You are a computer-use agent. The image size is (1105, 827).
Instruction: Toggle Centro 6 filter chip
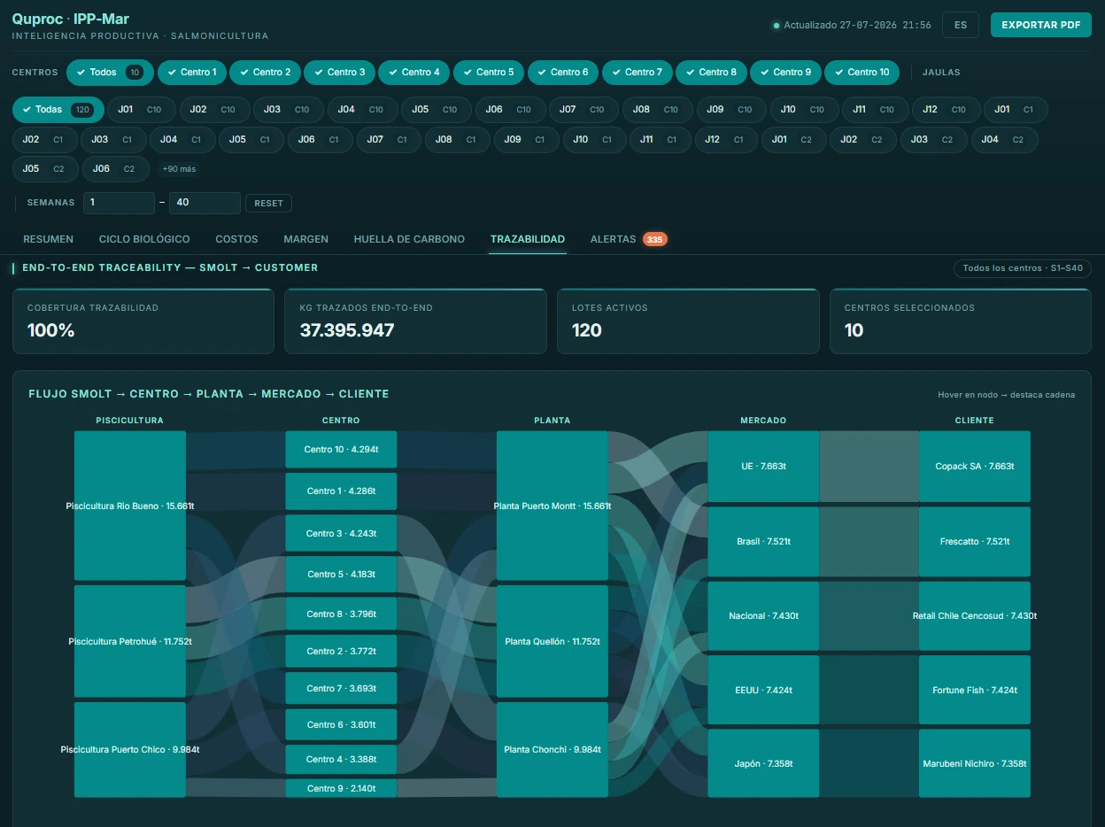pos(563,73)
